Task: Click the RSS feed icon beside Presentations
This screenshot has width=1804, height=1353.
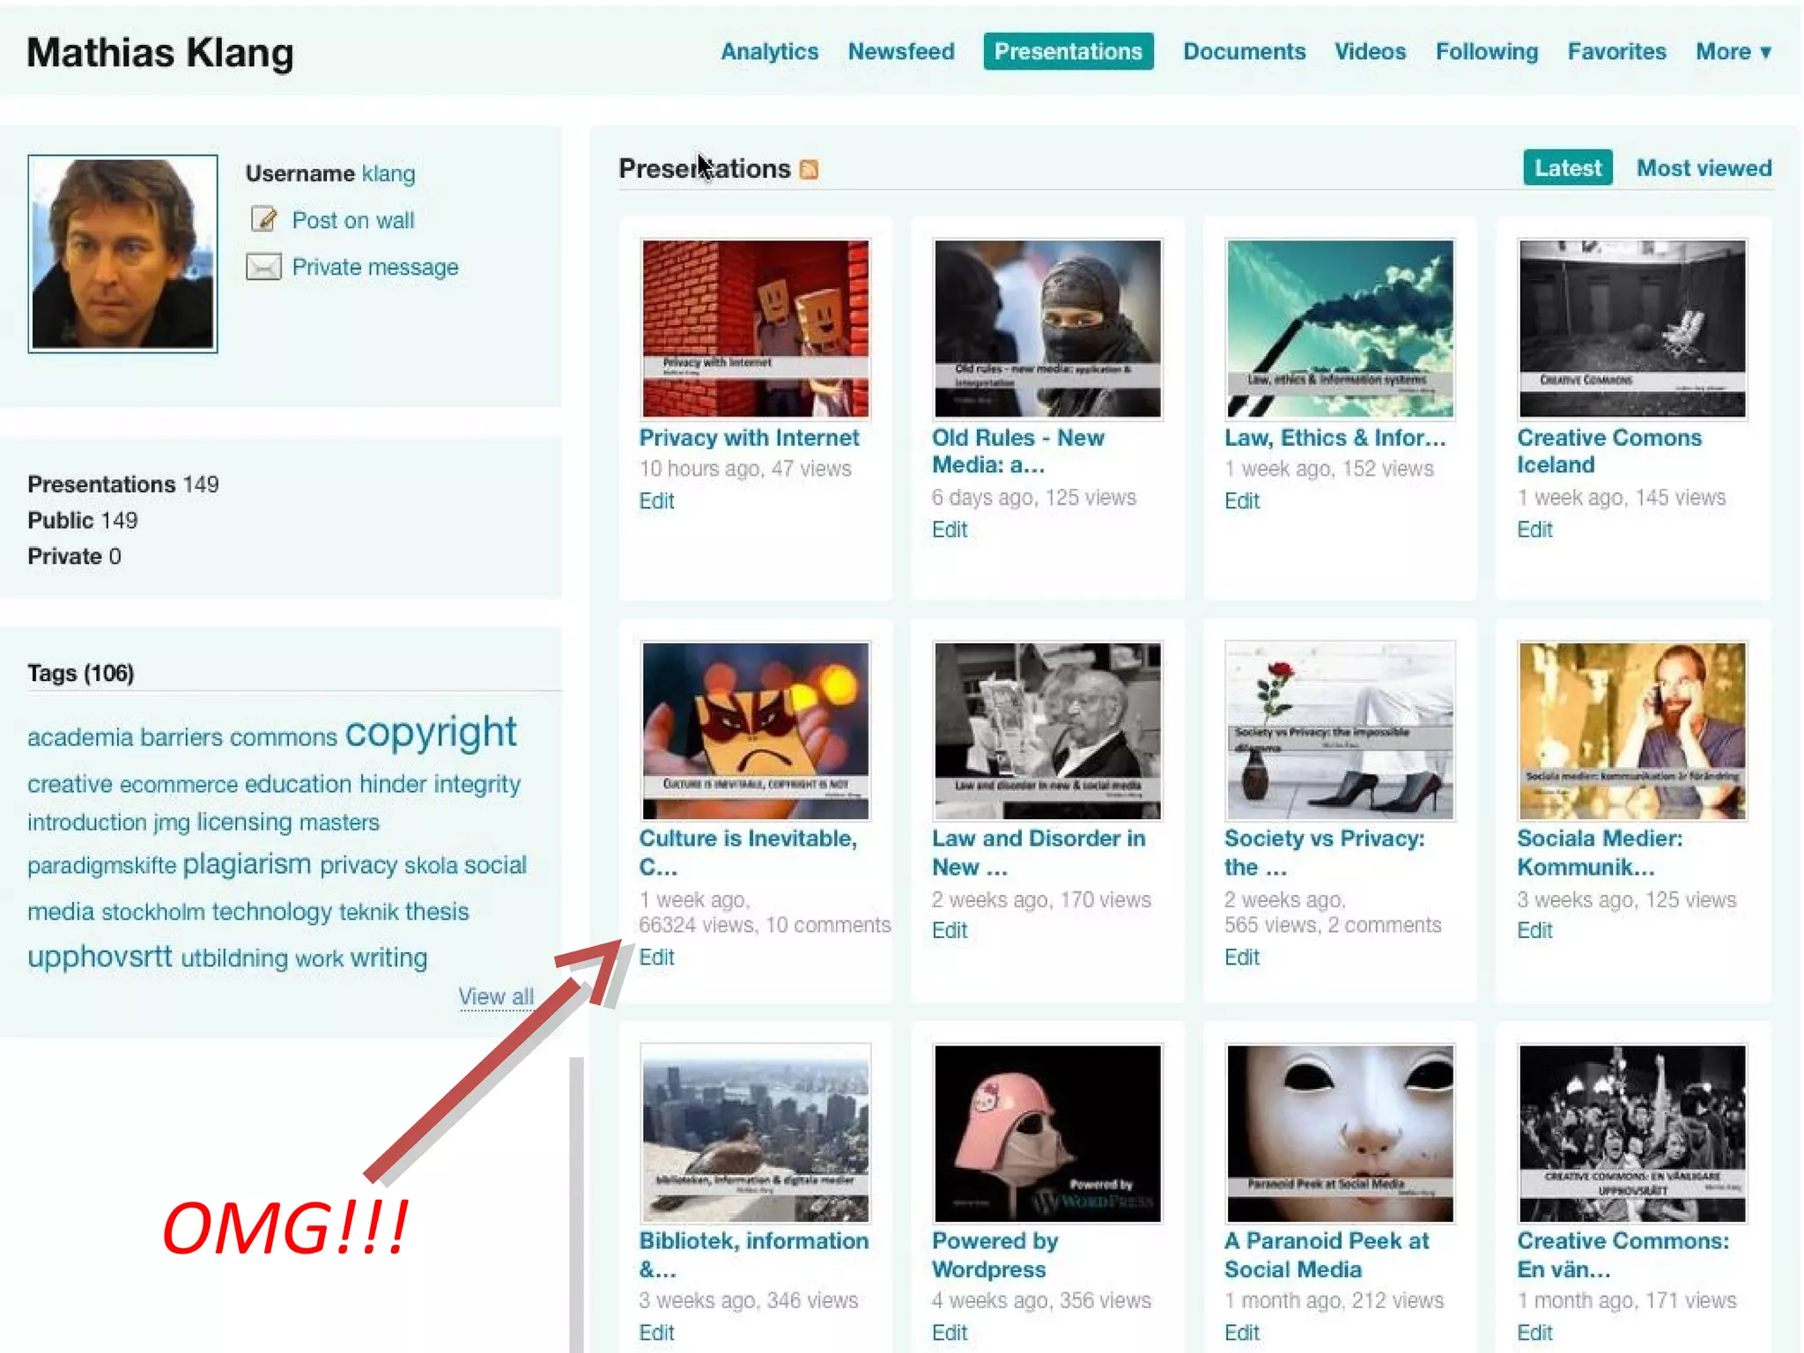Action: click(x=809, y=169)
